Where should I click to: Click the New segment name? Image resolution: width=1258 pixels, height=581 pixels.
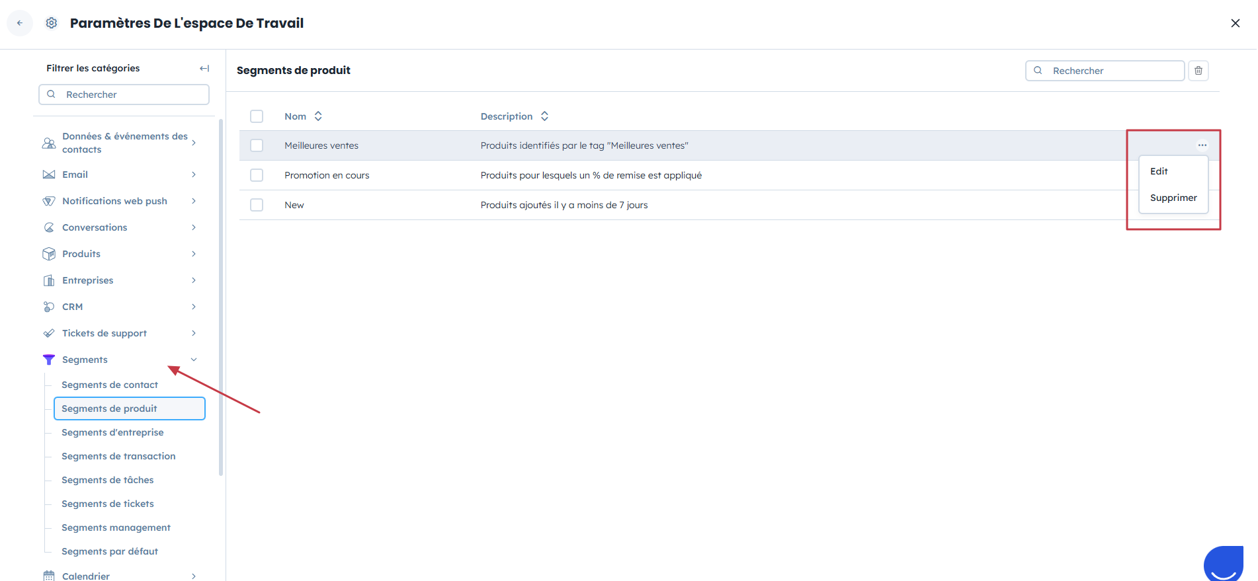[294, 205]
